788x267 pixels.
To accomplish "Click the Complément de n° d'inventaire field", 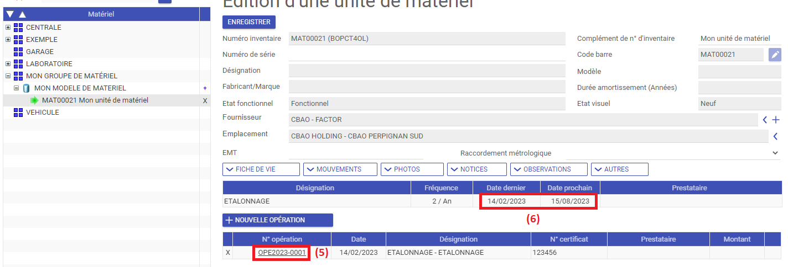I will tap(740, 39).
